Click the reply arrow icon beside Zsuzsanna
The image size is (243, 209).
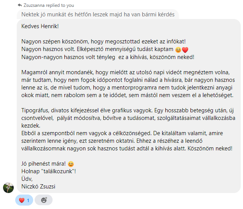(x=20, y=5)
